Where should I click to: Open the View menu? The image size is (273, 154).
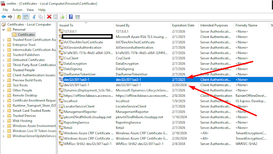tap(30, 10)
